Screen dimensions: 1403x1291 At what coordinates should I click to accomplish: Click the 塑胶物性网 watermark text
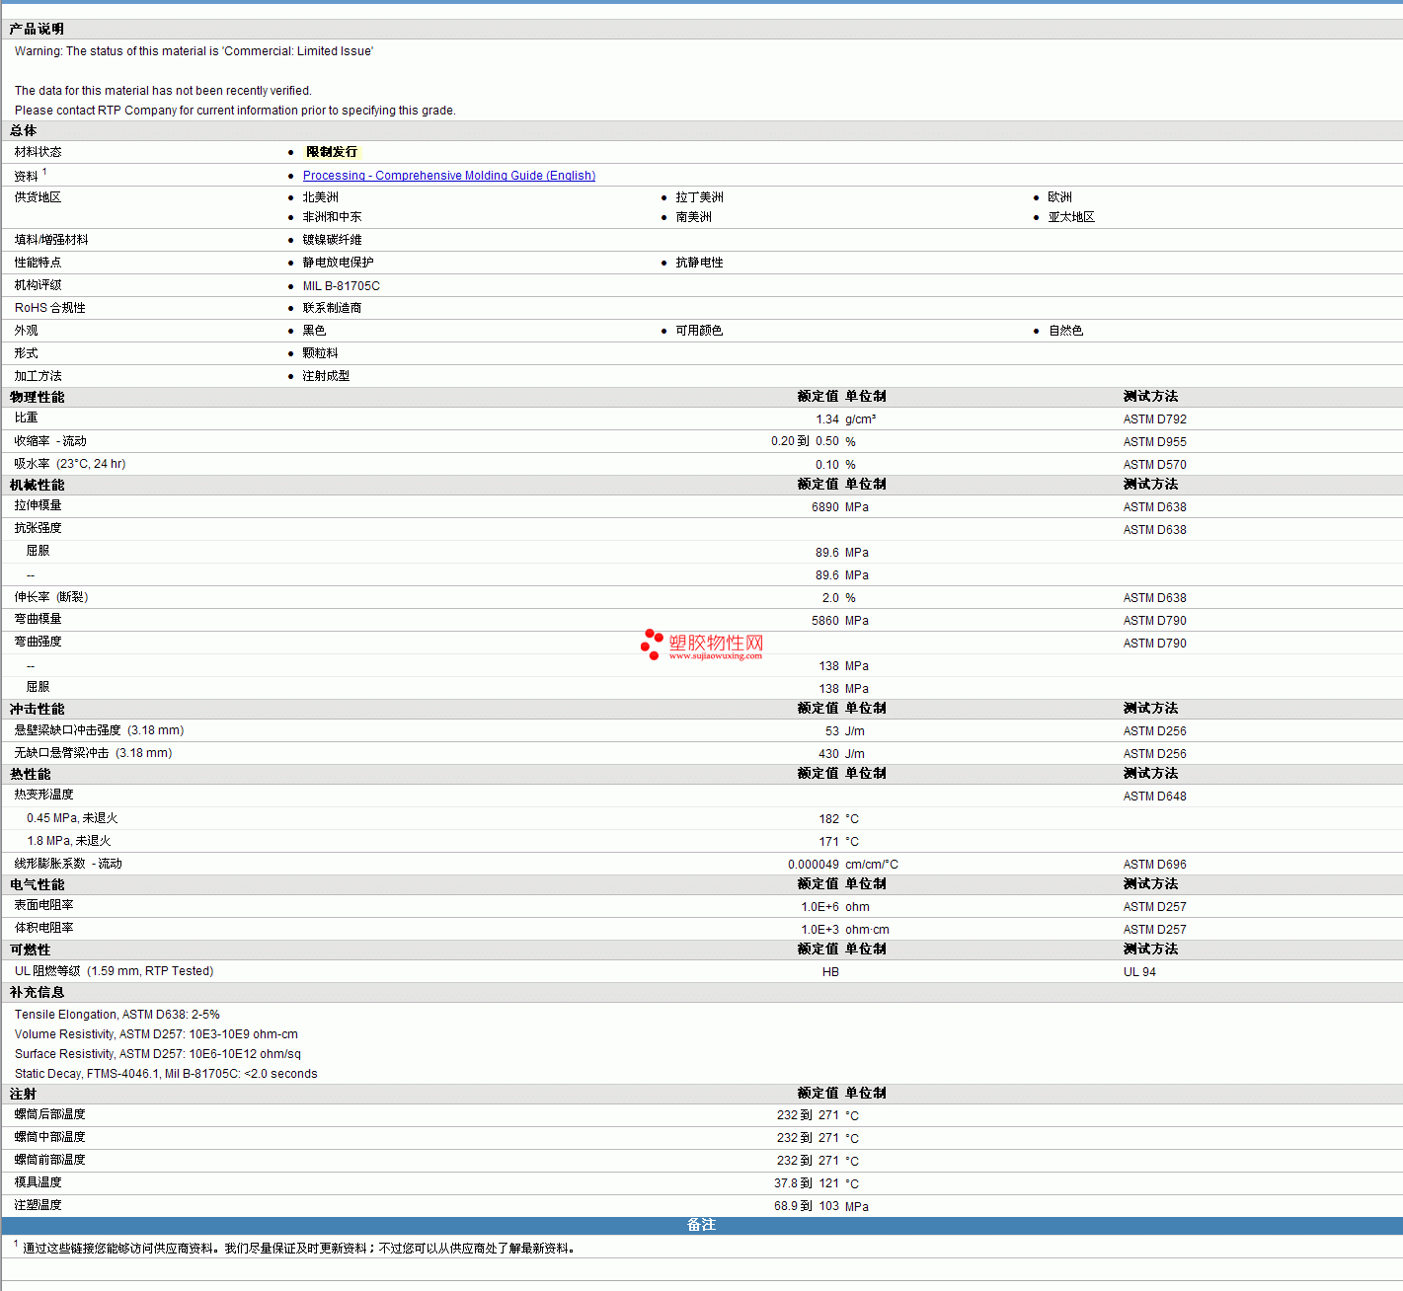pyautogui.click(x=716, y=644)
